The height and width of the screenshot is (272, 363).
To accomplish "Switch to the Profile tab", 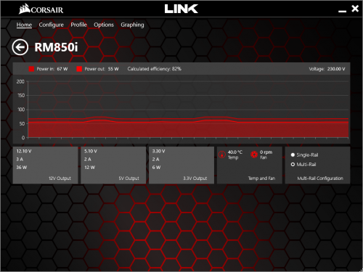I will pyautogui.click(x=78, y=25).
